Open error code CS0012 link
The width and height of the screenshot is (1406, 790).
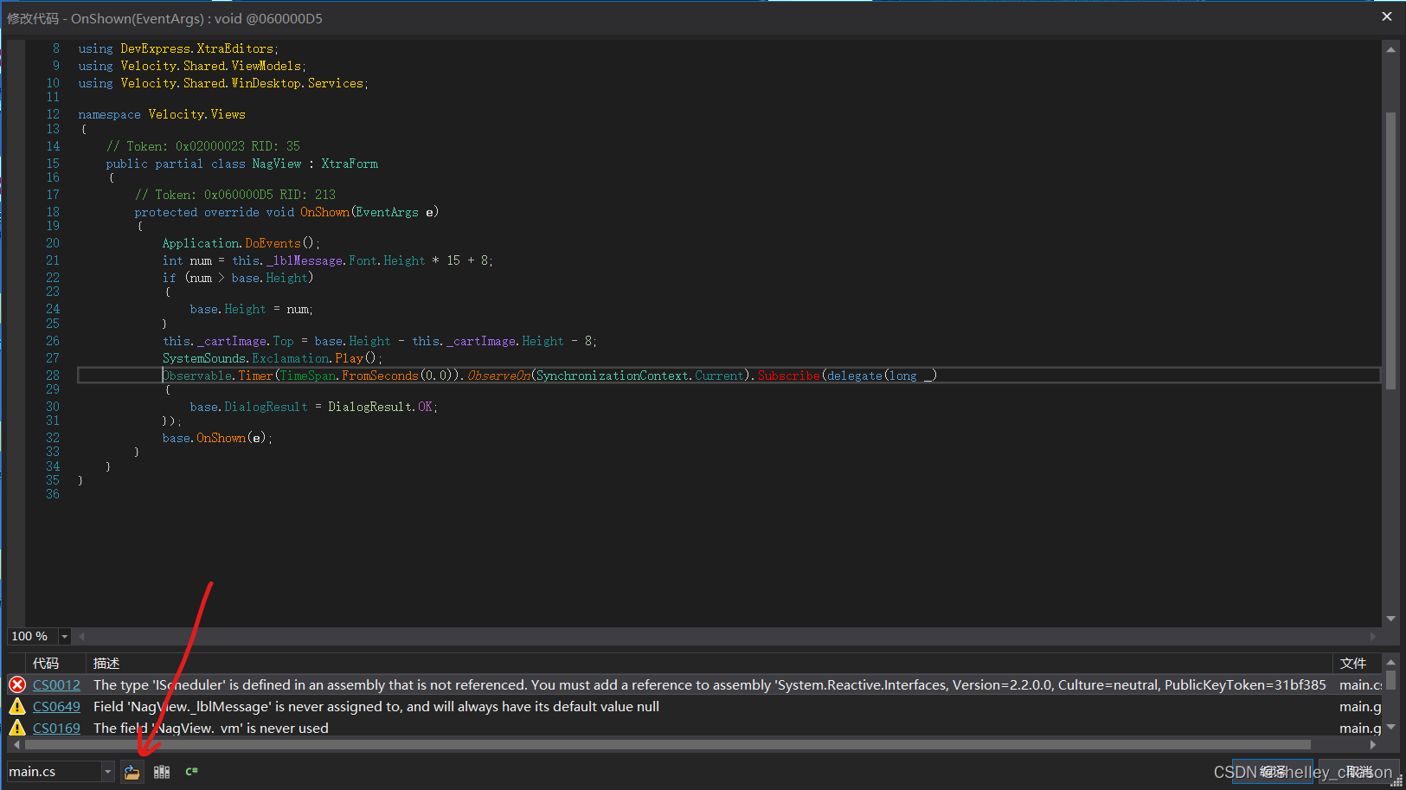click(x=56, y=684)
